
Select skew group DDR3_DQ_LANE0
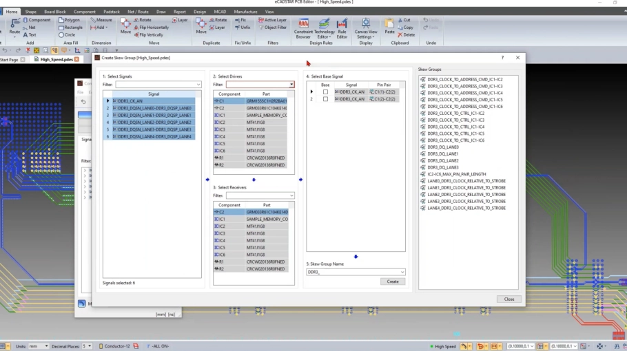(x=442, y=147)
